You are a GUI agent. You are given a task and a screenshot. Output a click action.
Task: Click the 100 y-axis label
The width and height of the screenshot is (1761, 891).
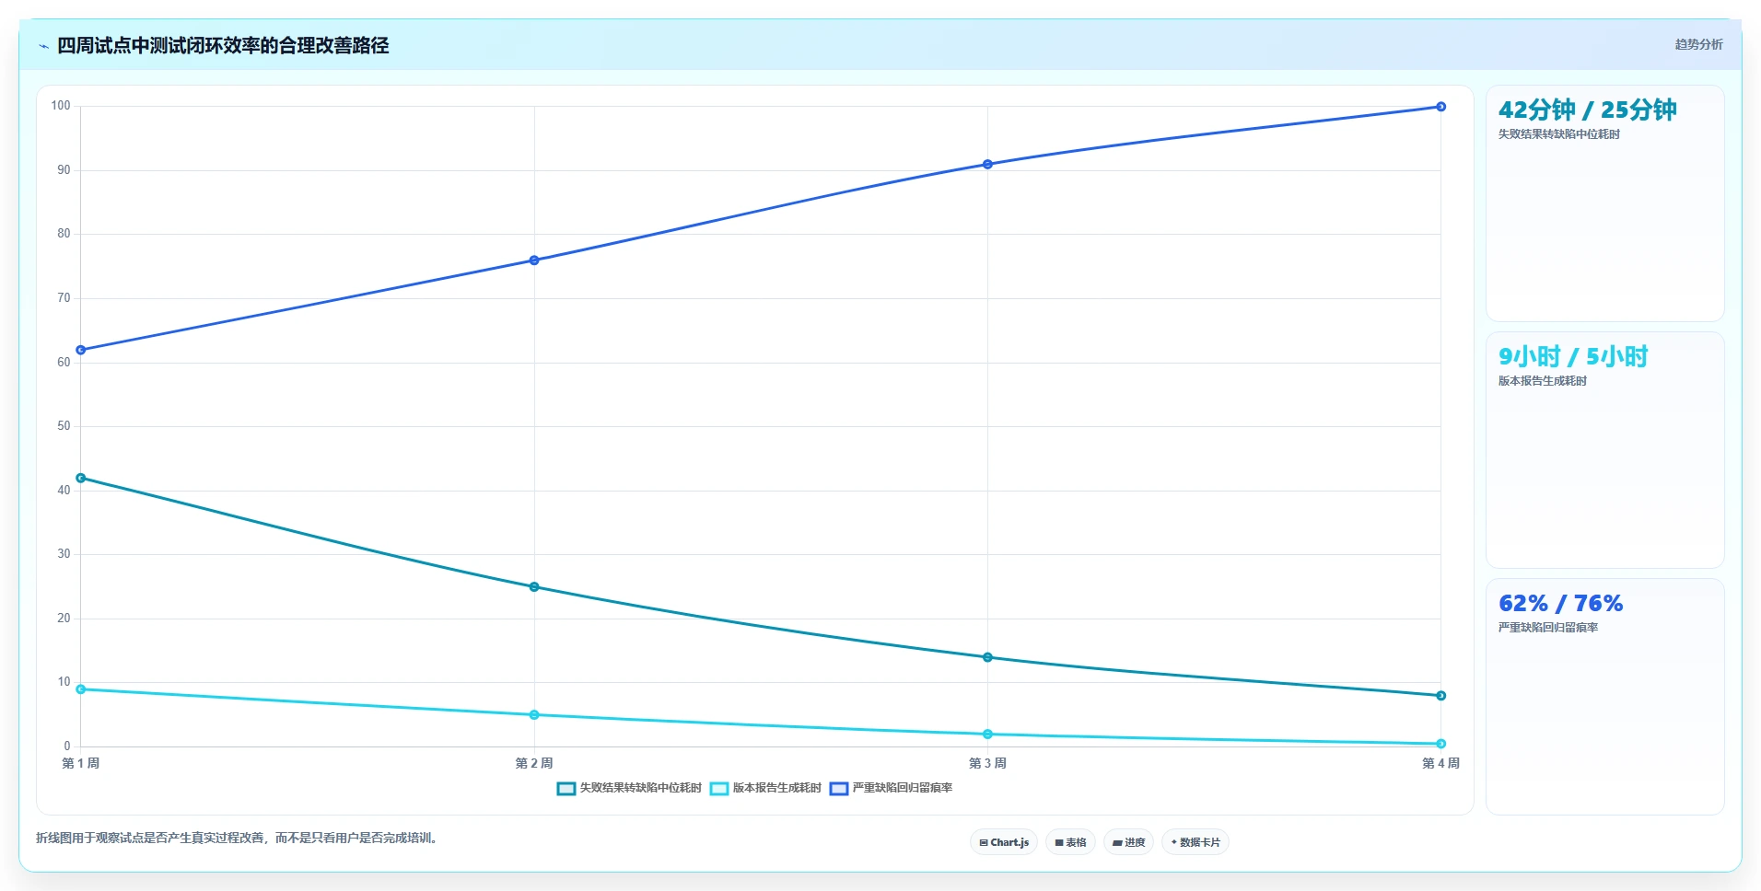(61, 106)
